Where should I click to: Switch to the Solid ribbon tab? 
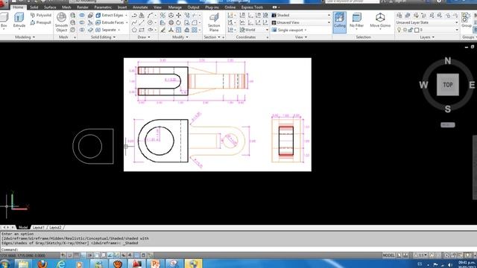coord(34,7)
